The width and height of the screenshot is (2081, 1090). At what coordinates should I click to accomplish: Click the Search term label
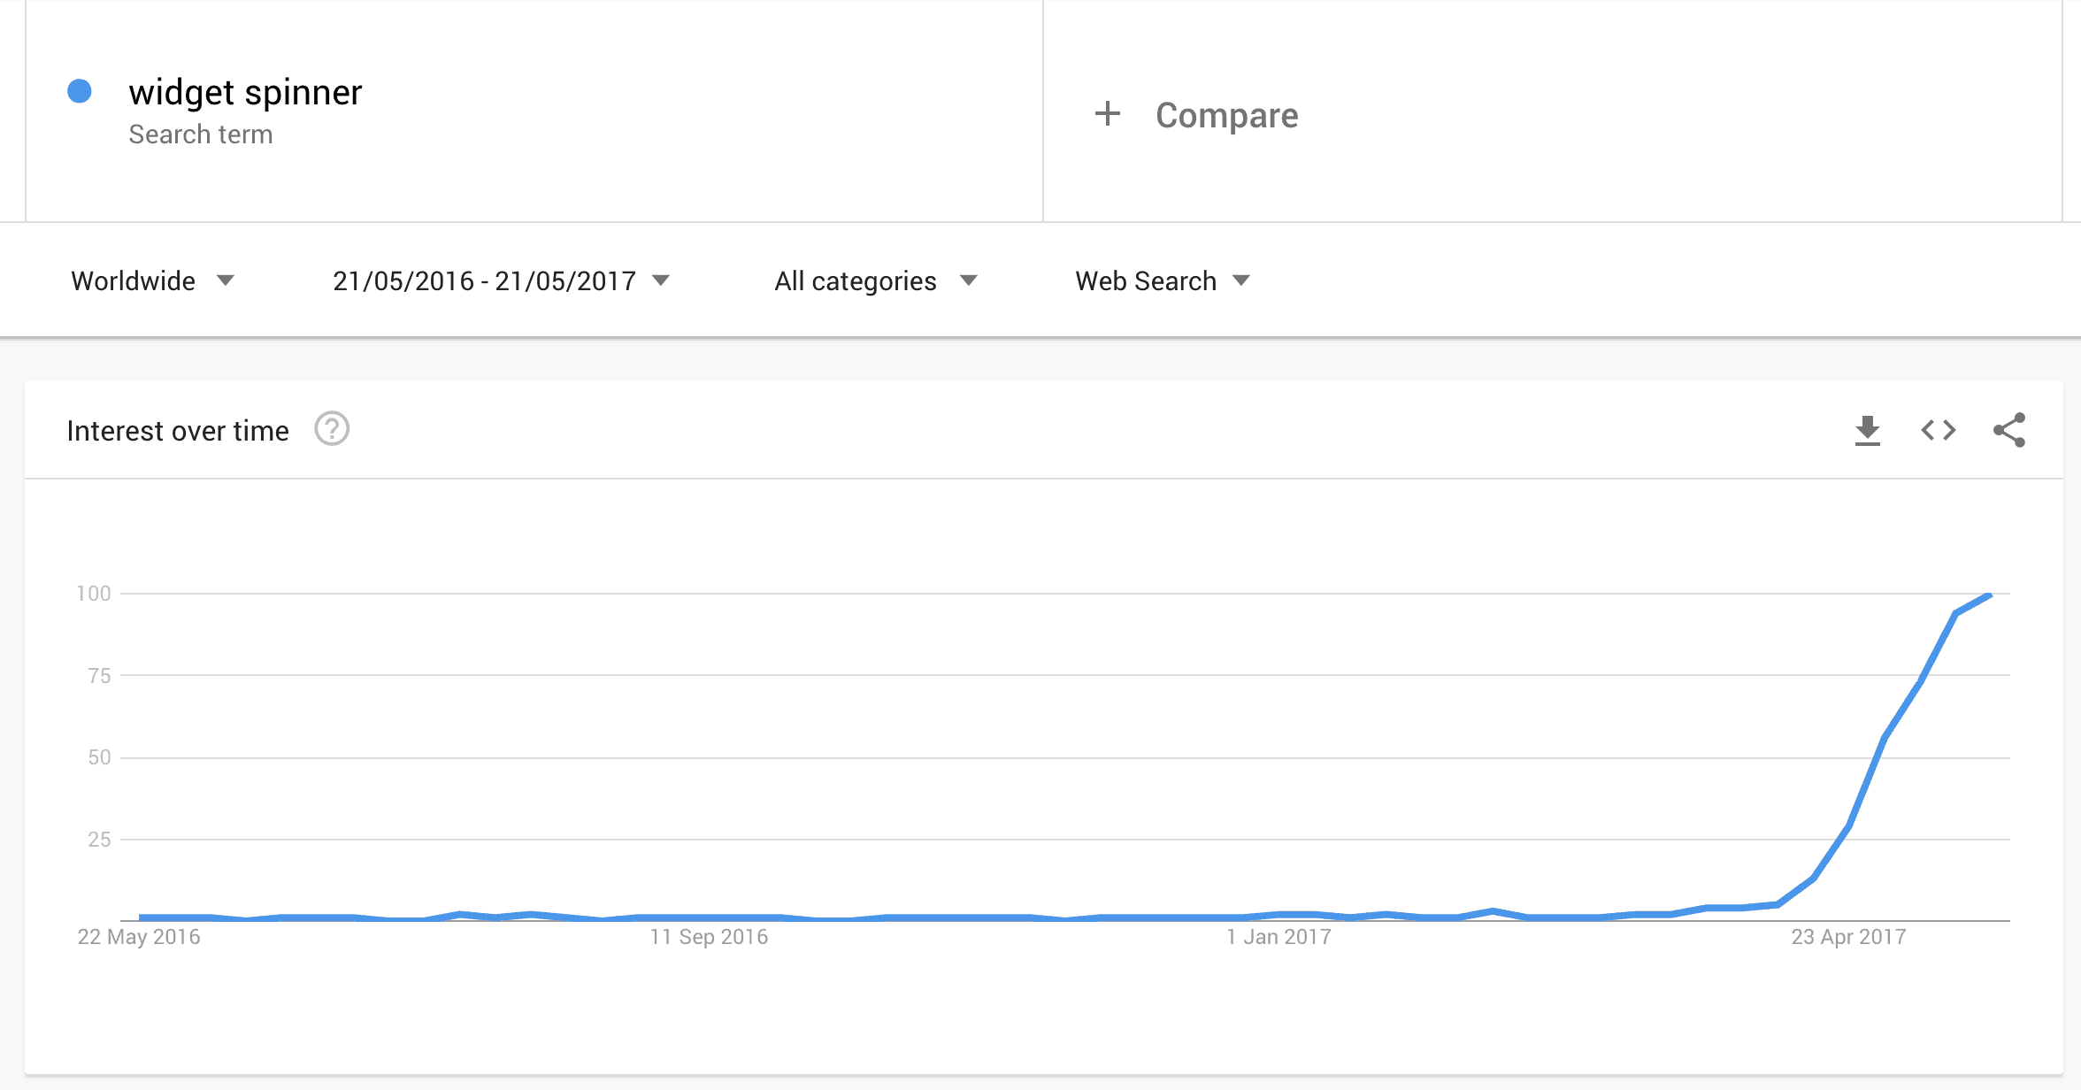201,134
